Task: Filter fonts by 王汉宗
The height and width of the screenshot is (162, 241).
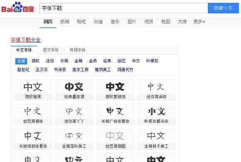Action: pyautogui.click(x=42, y=70)
